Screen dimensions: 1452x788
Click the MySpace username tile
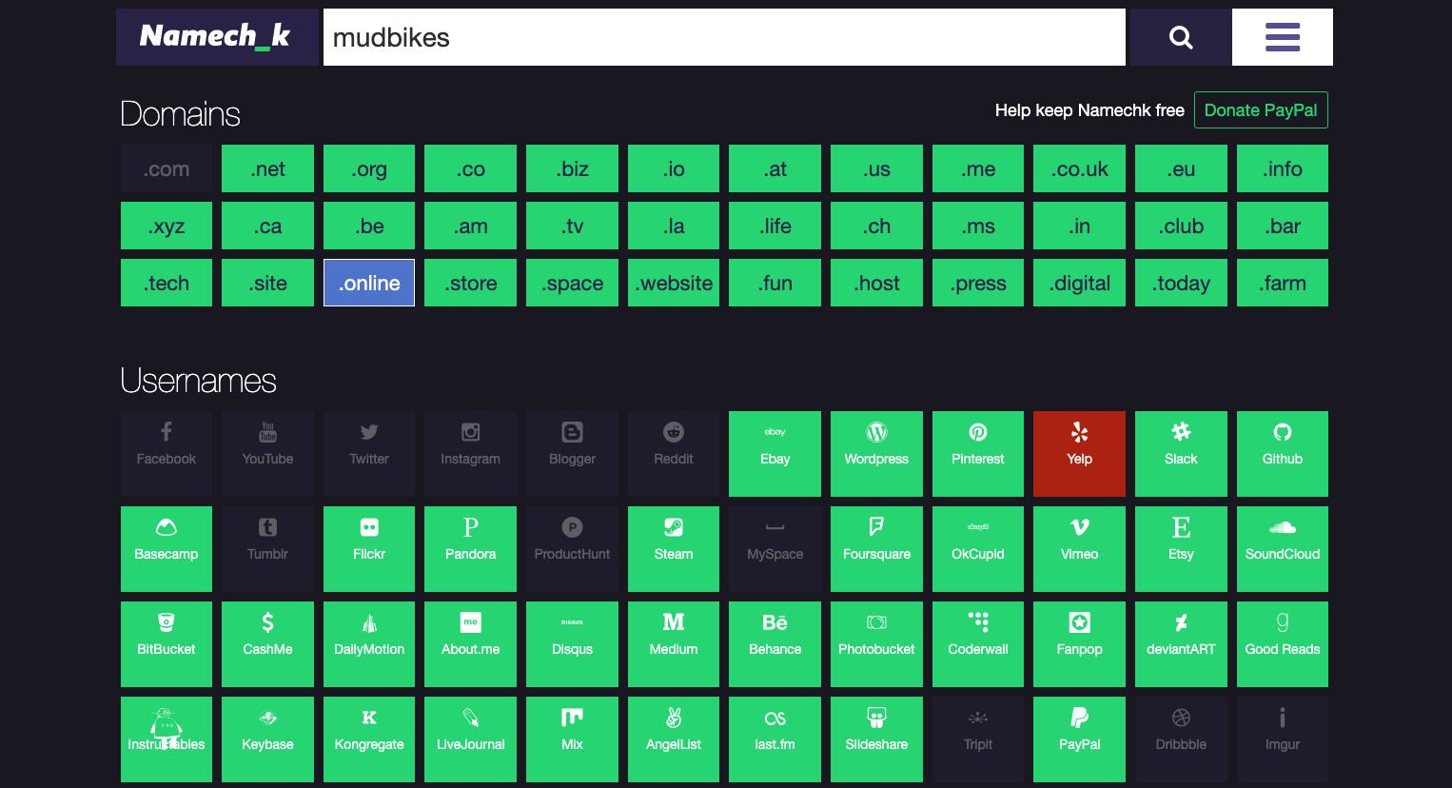[775, 549]
